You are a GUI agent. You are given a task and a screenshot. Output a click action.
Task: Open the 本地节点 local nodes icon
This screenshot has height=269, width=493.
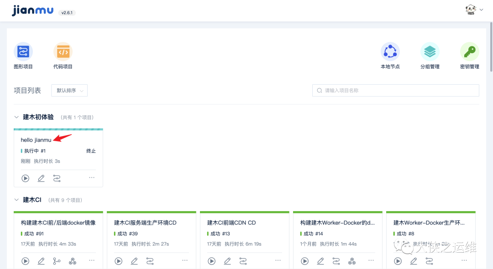click(x=390, y=52)
